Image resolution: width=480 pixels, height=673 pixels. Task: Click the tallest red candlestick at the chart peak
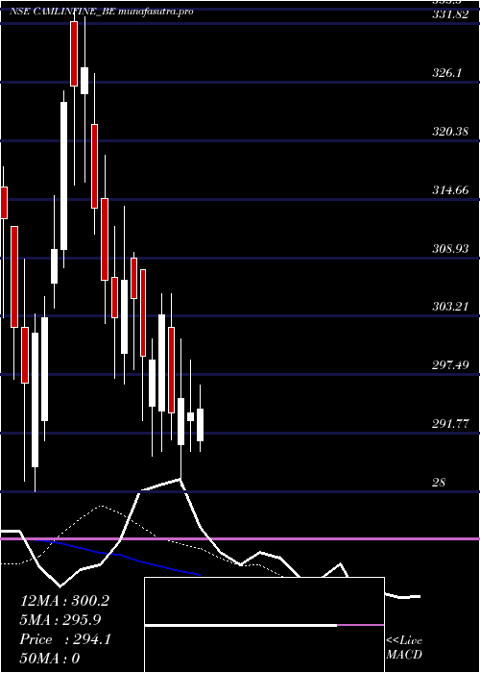point(74,54)
